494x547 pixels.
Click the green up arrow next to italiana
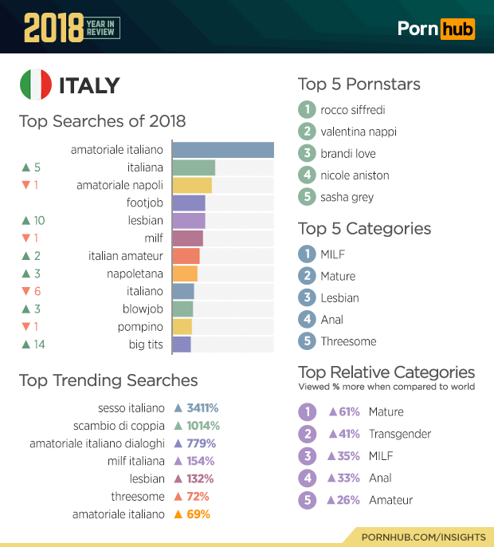coord(26,167)
